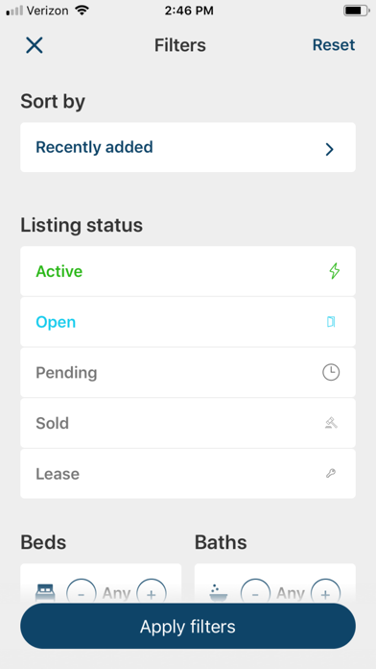The width and height of the screenshot is (376, 669).
Task: Decrease number of beds with minus
Action: (82, 593)
